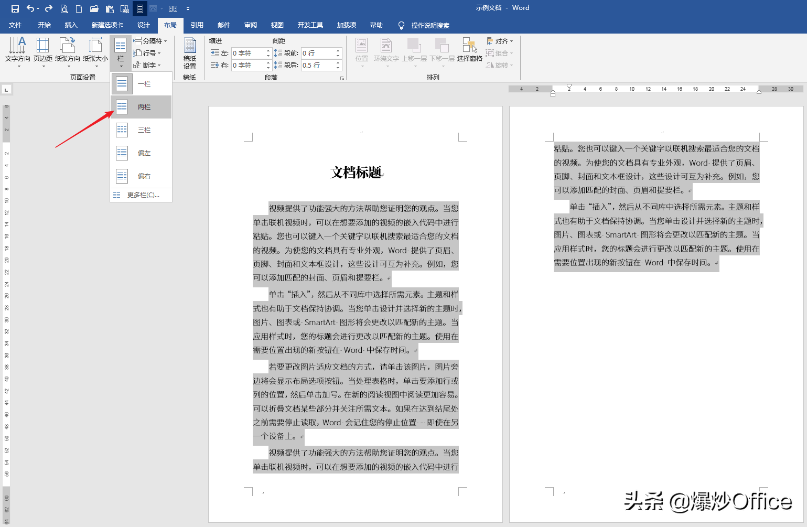The width and height of the screenshot is (807, 527).
Task: Open 更多栏 (More Columns) dialog
Action: pos(141,195)
